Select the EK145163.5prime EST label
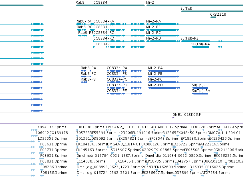Screen dimensions: 243x177 coord(92,150)
